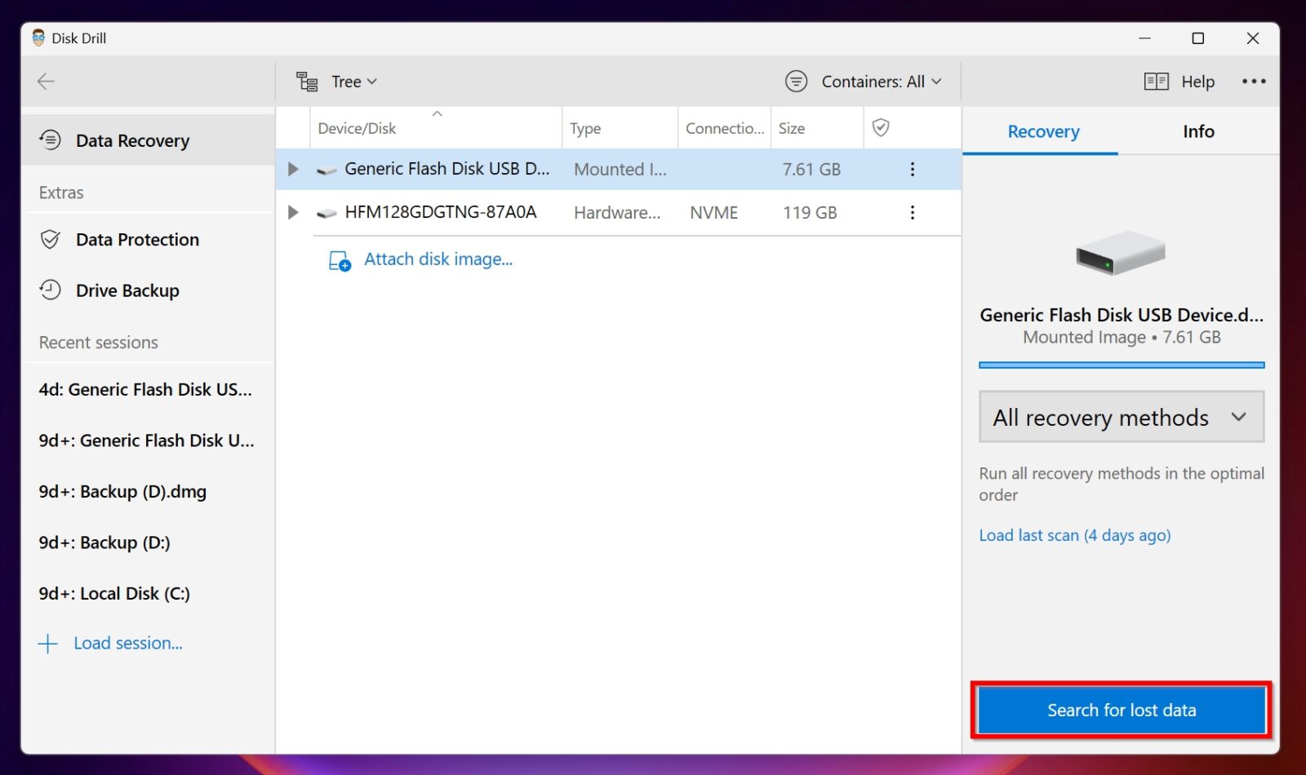Expand the Generic Flash Disk USB device row
1306x775 pixels.
pyautogui.click(x=292, y=169)
